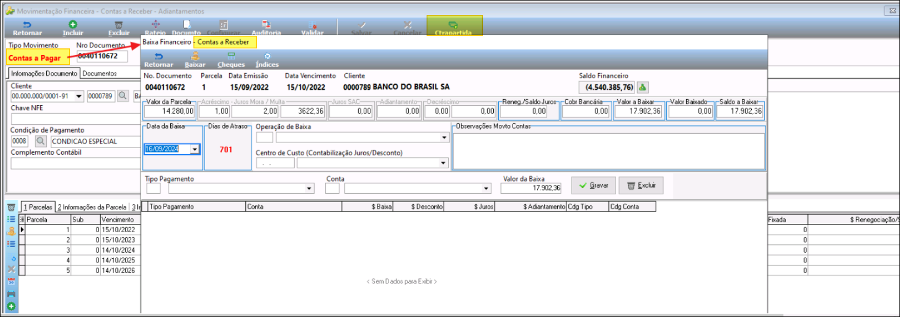Click the Nro Documento field
The width and height of the screenshot is (900, 317).
(102, 56)
